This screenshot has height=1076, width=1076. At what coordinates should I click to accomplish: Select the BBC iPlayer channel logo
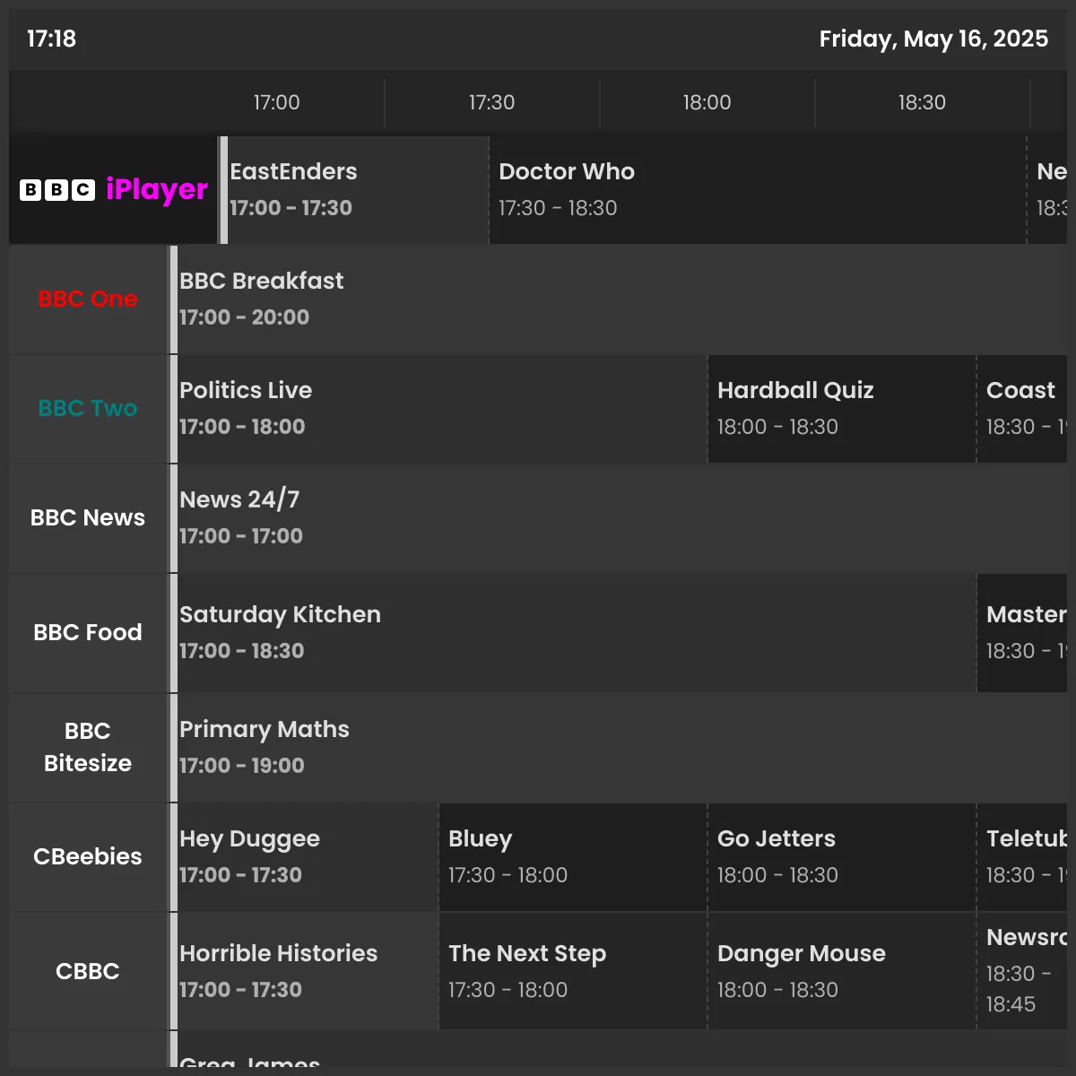click(114, 190)
